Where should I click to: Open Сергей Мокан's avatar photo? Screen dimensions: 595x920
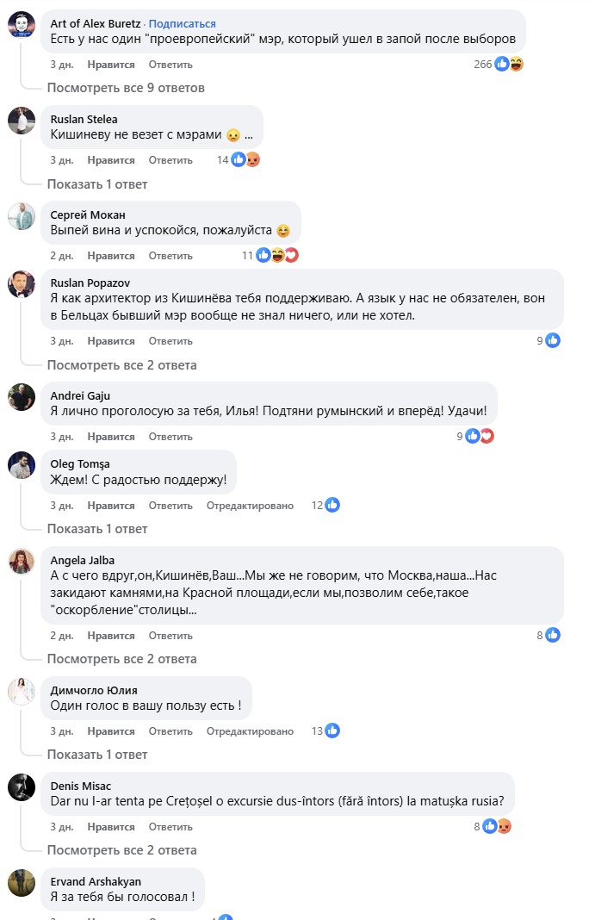(22, 218)
